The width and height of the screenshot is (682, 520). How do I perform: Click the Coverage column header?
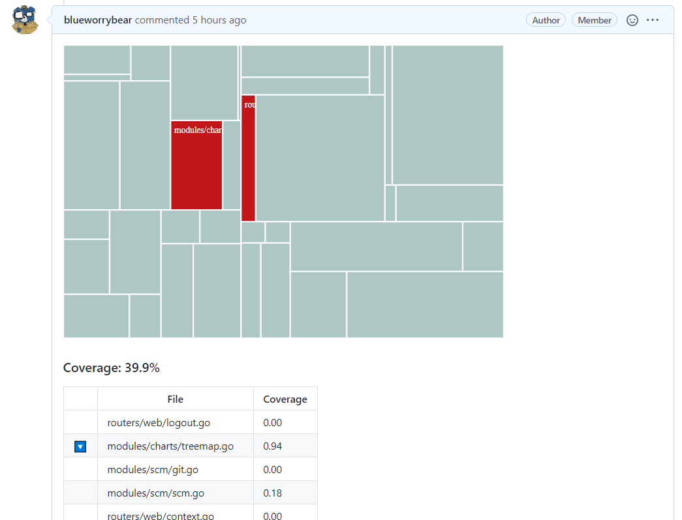point(285,399)
